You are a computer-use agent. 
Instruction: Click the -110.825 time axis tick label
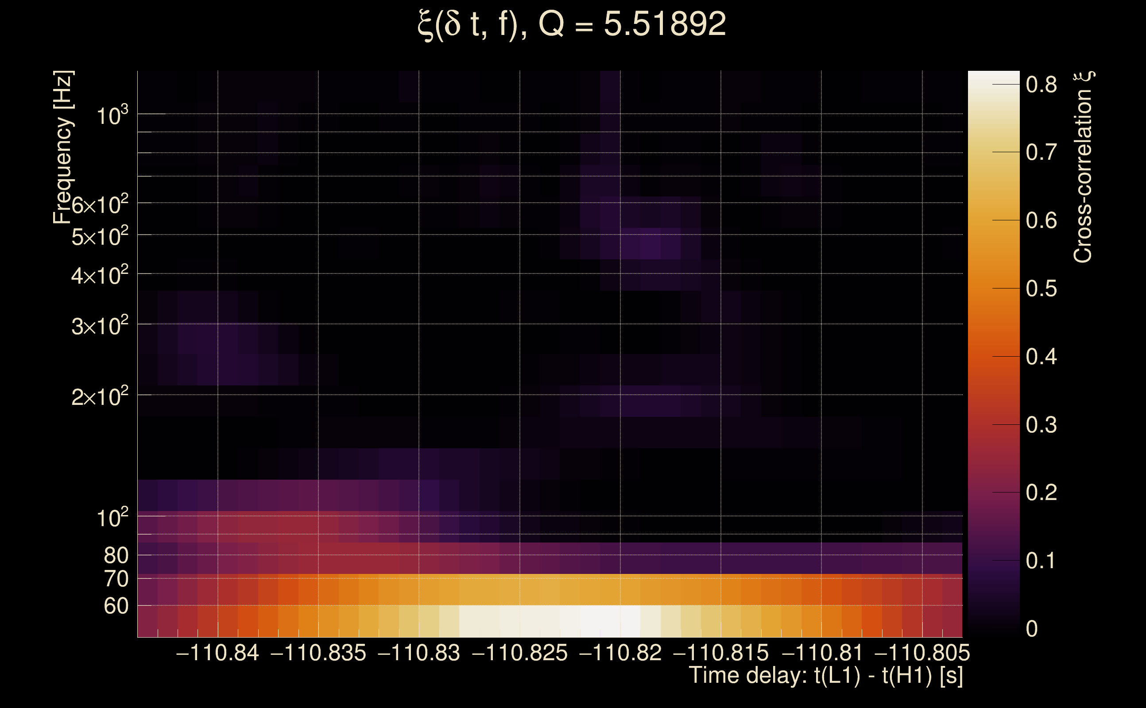point(519,653)
